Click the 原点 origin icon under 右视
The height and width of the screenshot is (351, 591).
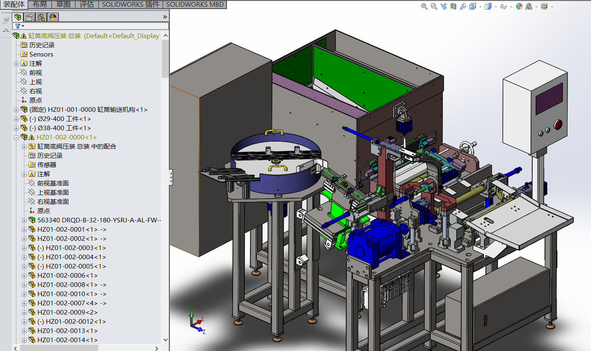click(x=24, y=100)
